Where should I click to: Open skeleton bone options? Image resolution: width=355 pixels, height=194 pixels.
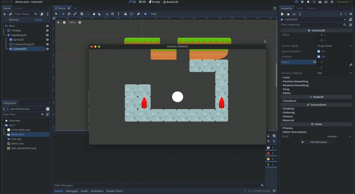tap(138, 14)
